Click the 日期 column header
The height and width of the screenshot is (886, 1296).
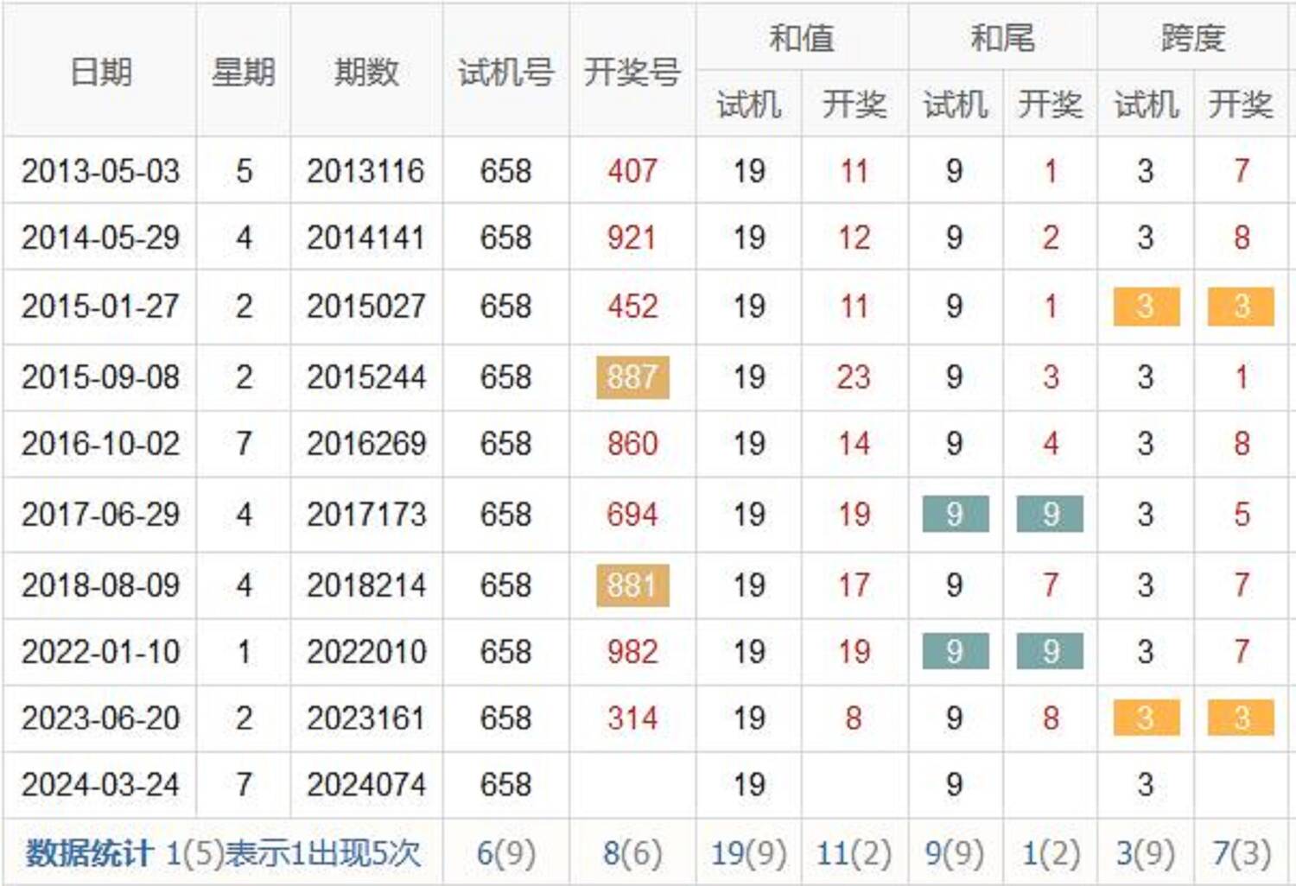point(100,72)
